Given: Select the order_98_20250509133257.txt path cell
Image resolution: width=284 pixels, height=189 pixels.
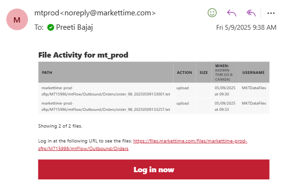Looking at the screenshot, I should point(106,106).
